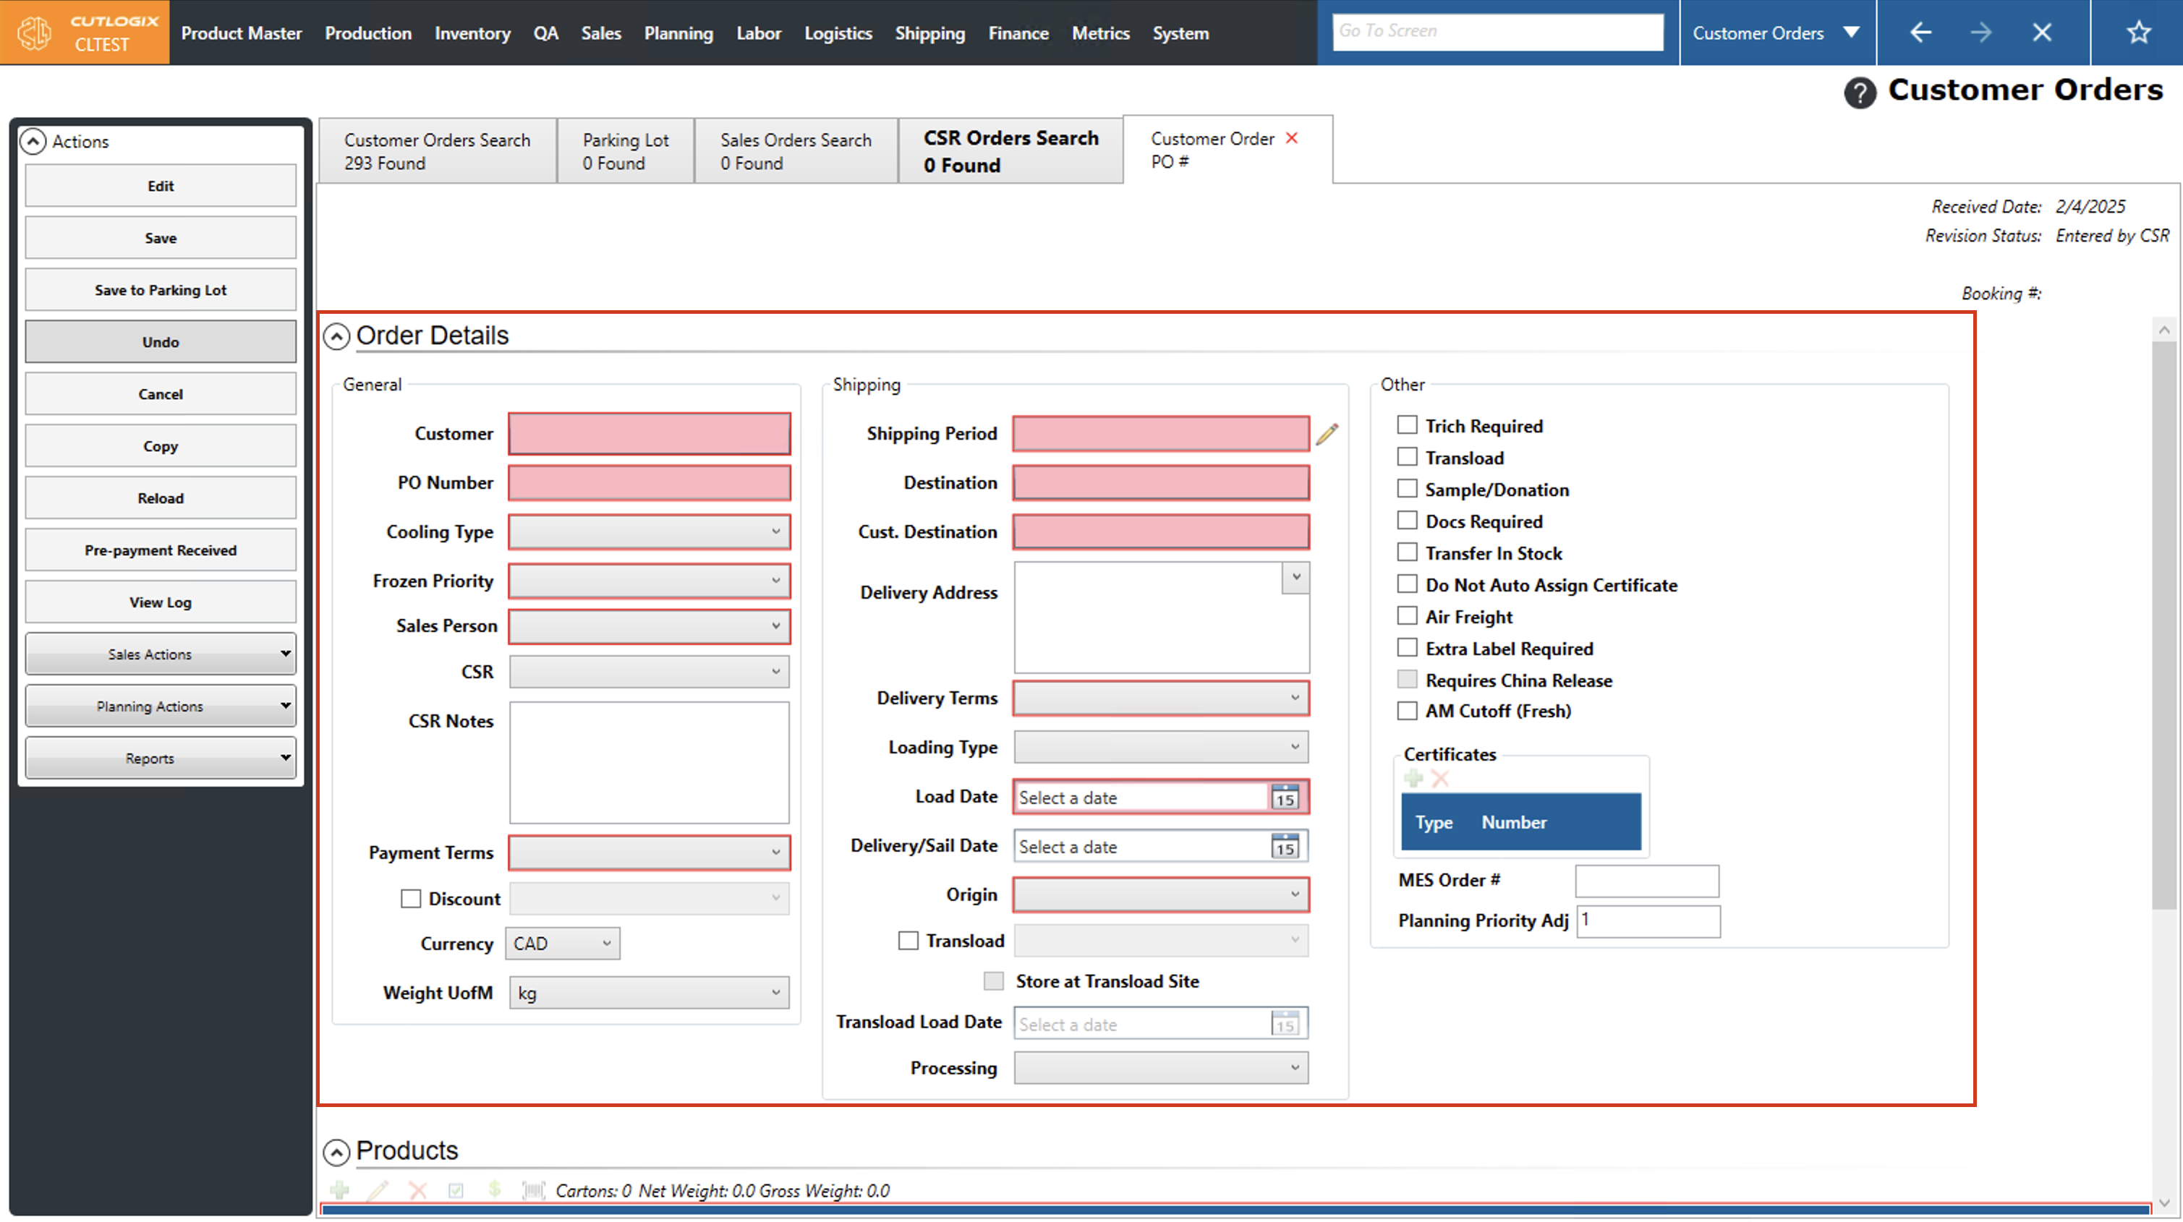2183x1222 pixels.
Task: Switch to Customer Orders Search tab
Action: point(438,151)
